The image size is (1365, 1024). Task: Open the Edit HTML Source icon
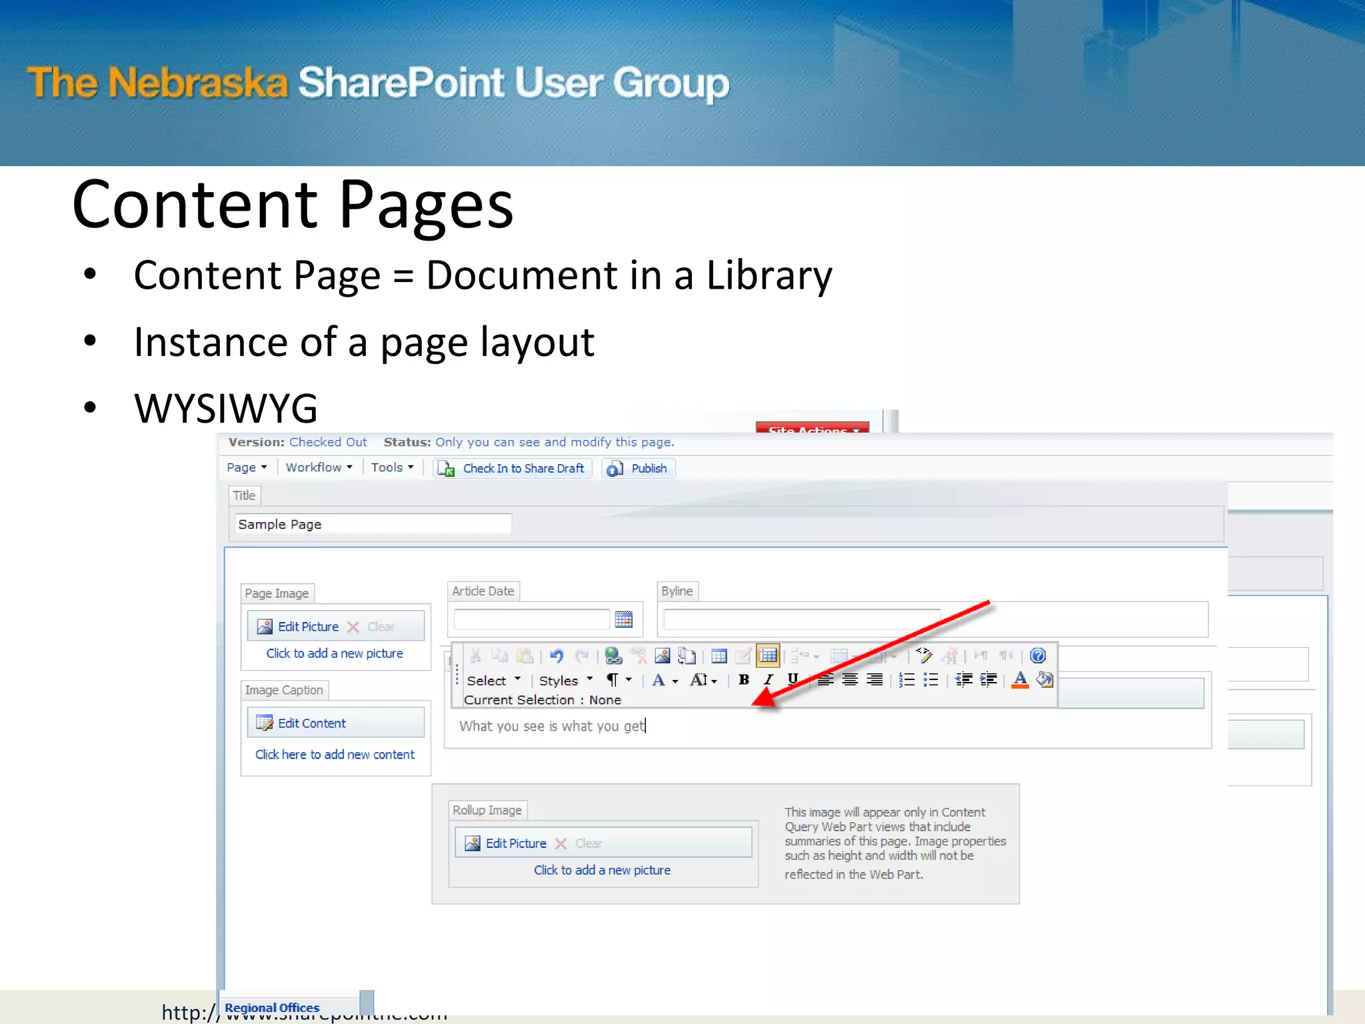924,655
